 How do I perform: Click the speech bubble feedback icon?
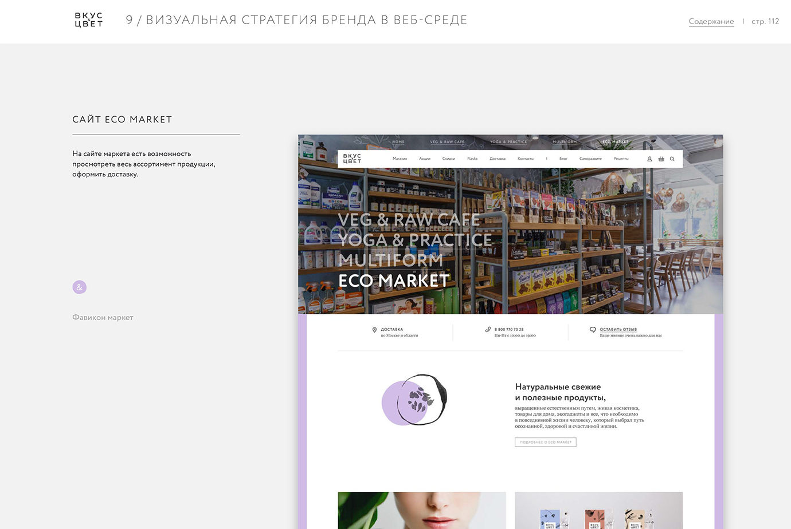(x=593, y=330)
